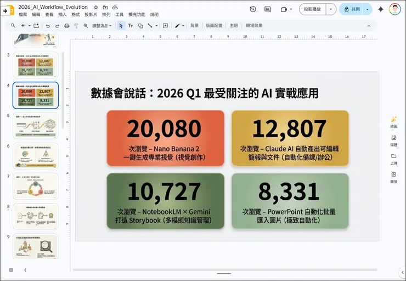Open Gemini sparkle assistant icon
406x281 pixels.
381,9
